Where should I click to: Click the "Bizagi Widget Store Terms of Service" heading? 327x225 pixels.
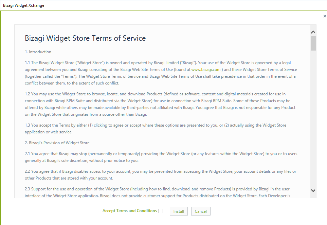pos(85,38)
